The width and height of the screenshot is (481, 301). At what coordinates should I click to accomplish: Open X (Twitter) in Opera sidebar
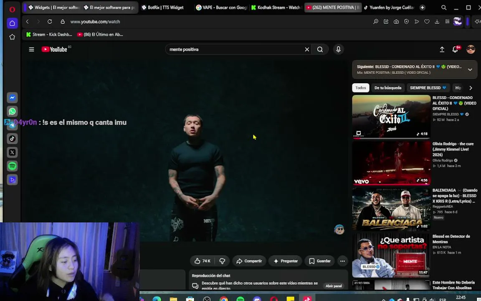point(12,152)
